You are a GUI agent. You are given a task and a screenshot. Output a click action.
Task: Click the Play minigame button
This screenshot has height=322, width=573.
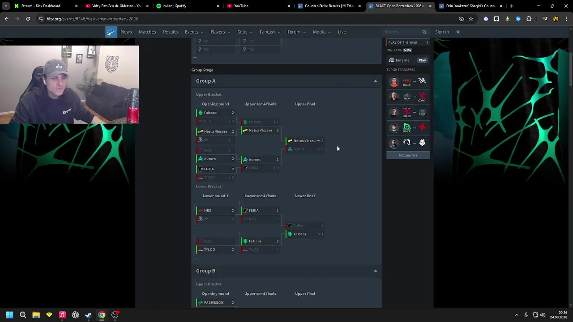422,60
